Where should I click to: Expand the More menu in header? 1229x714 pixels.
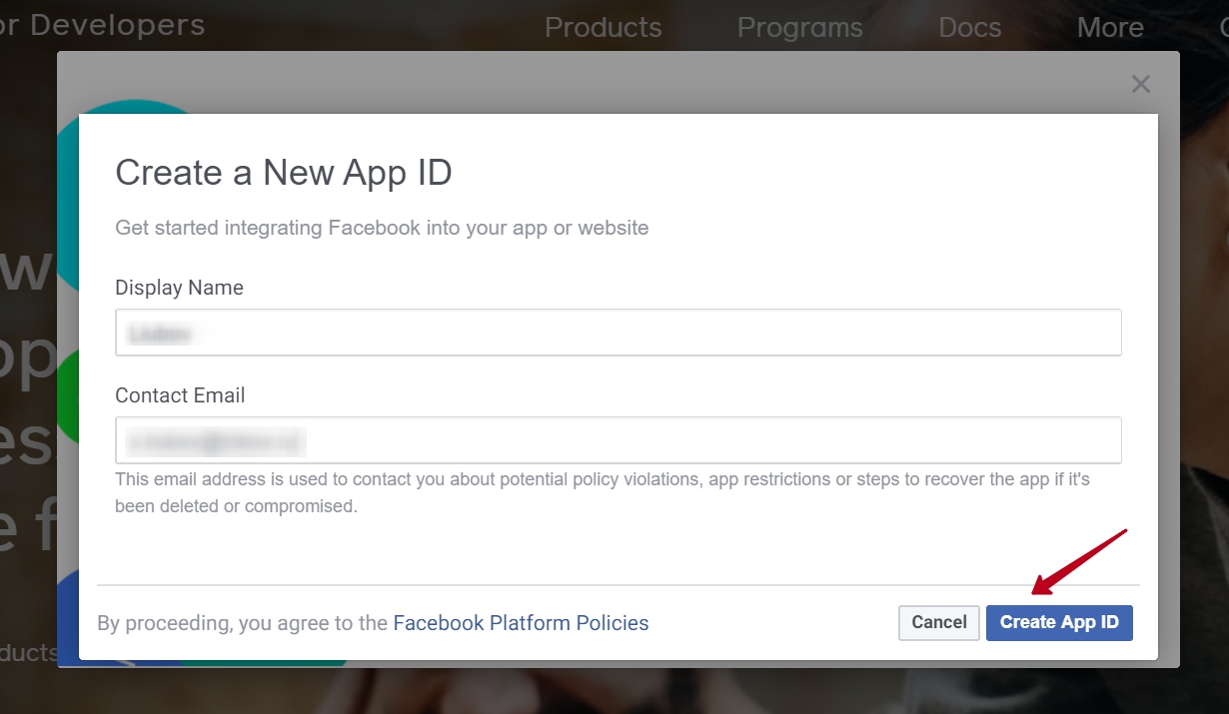[x=1109, y=27]
